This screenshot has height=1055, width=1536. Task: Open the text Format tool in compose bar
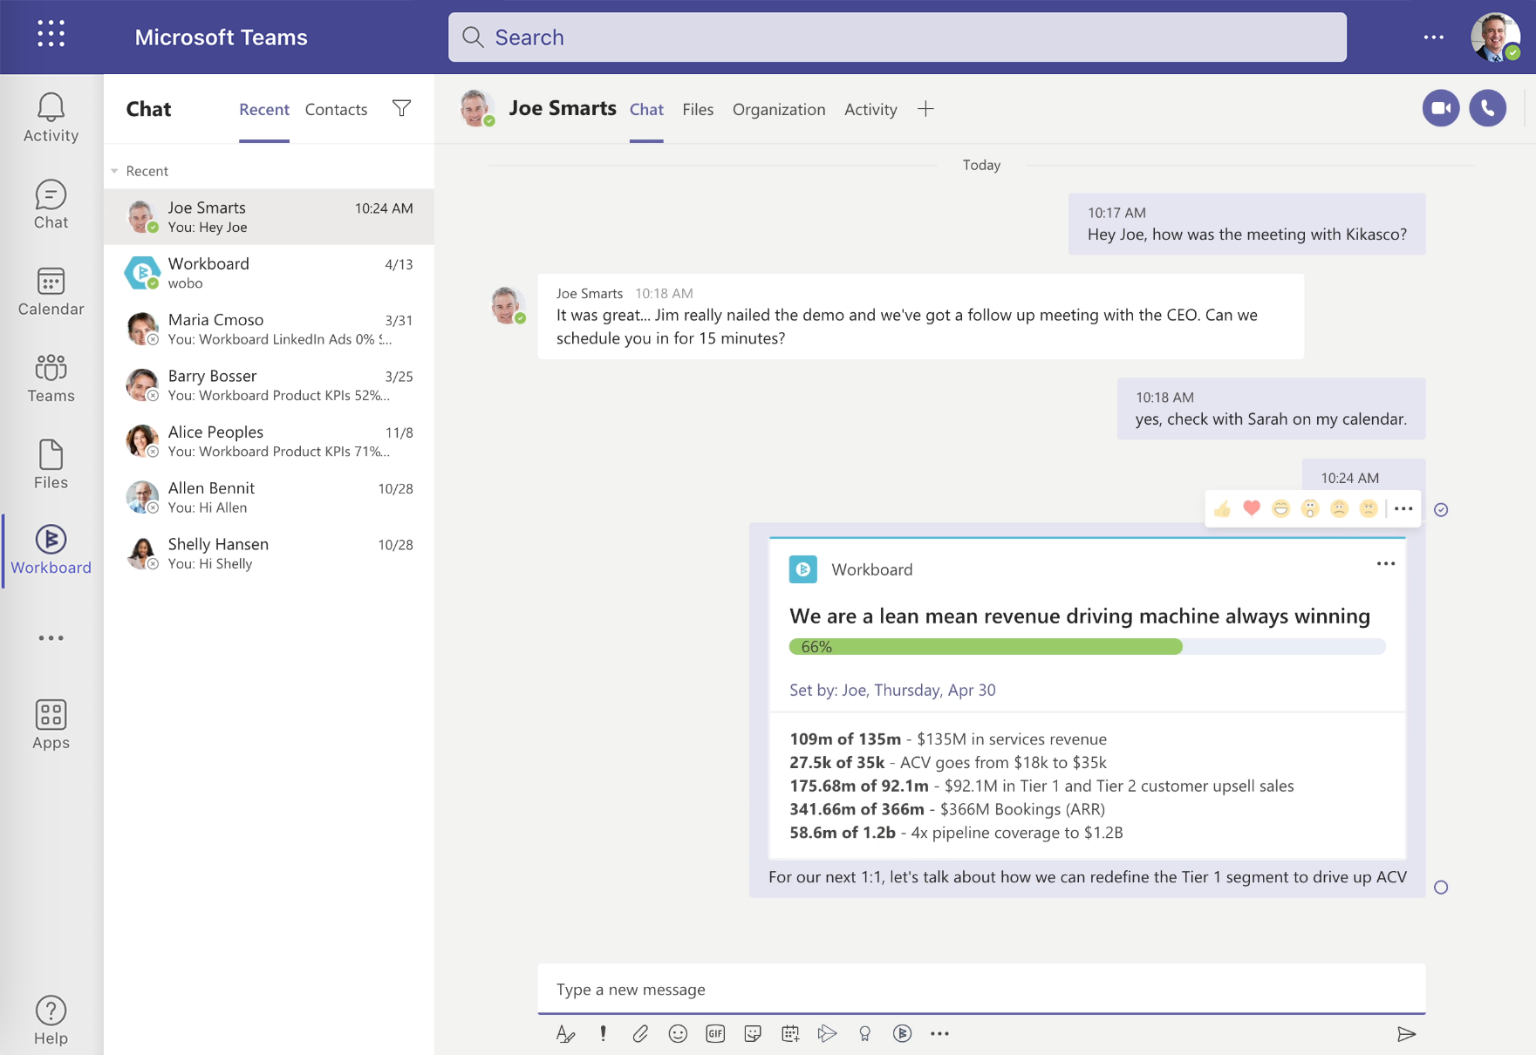pyautogui.click(x=565, y=1034)
